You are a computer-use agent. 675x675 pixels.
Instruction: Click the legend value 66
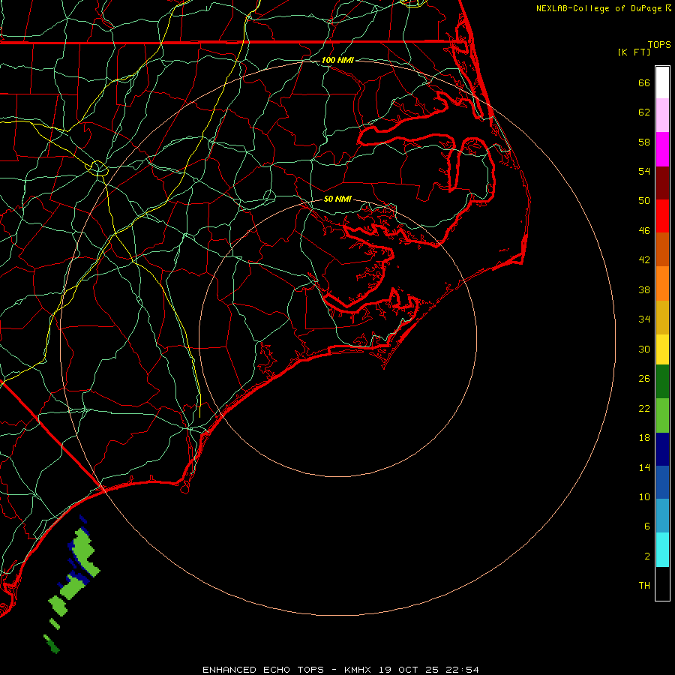(x=644, y=83)
